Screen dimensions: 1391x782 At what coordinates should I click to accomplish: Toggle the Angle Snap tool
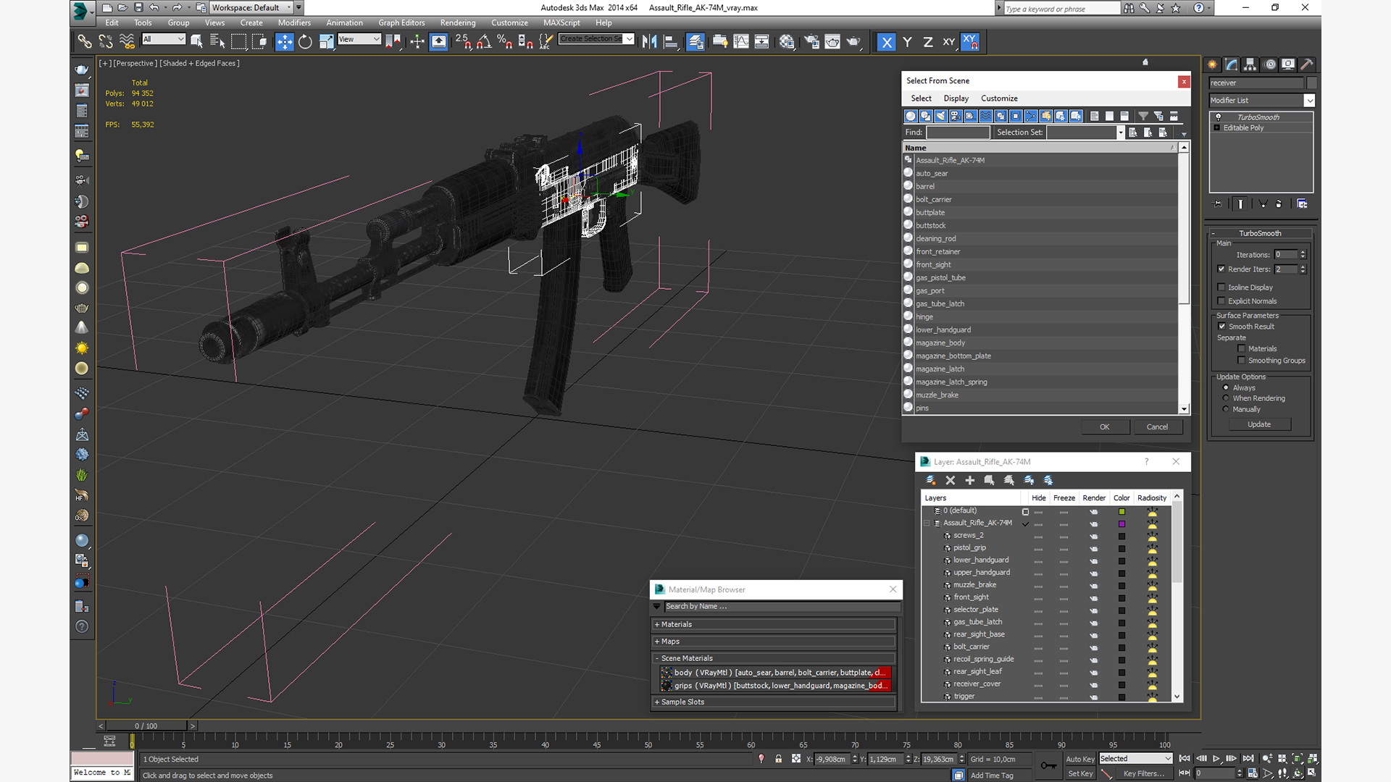coord(484,42)
